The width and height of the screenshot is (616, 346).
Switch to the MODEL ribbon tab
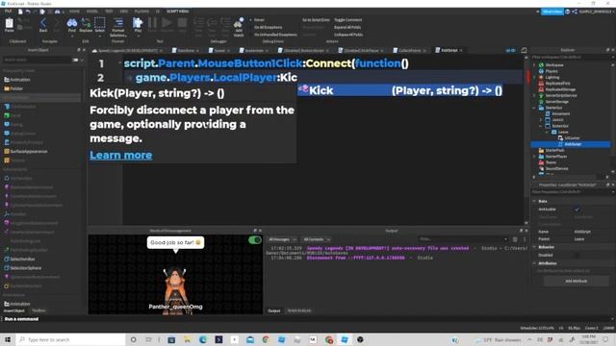[x=92, y=12]
